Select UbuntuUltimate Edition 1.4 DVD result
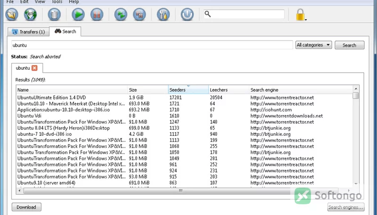Screen dimensions: 377x215 click(x=51, y=98)
